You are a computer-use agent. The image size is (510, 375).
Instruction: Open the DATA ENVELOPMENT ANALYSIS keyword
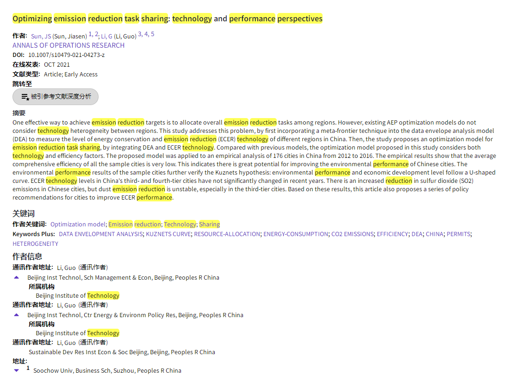[x=100, y=234]
